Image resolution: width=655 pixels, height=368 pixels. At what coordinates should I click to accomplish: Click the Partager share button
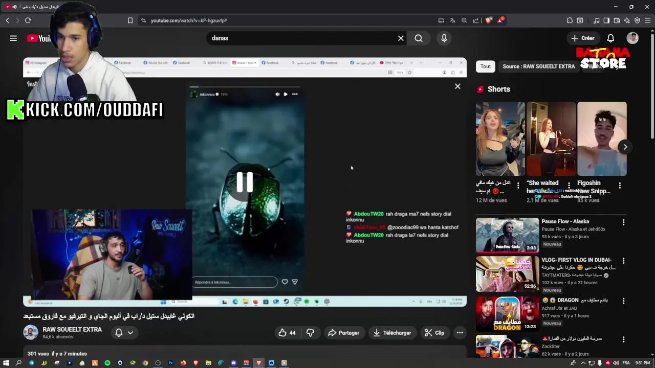point(344,333)
